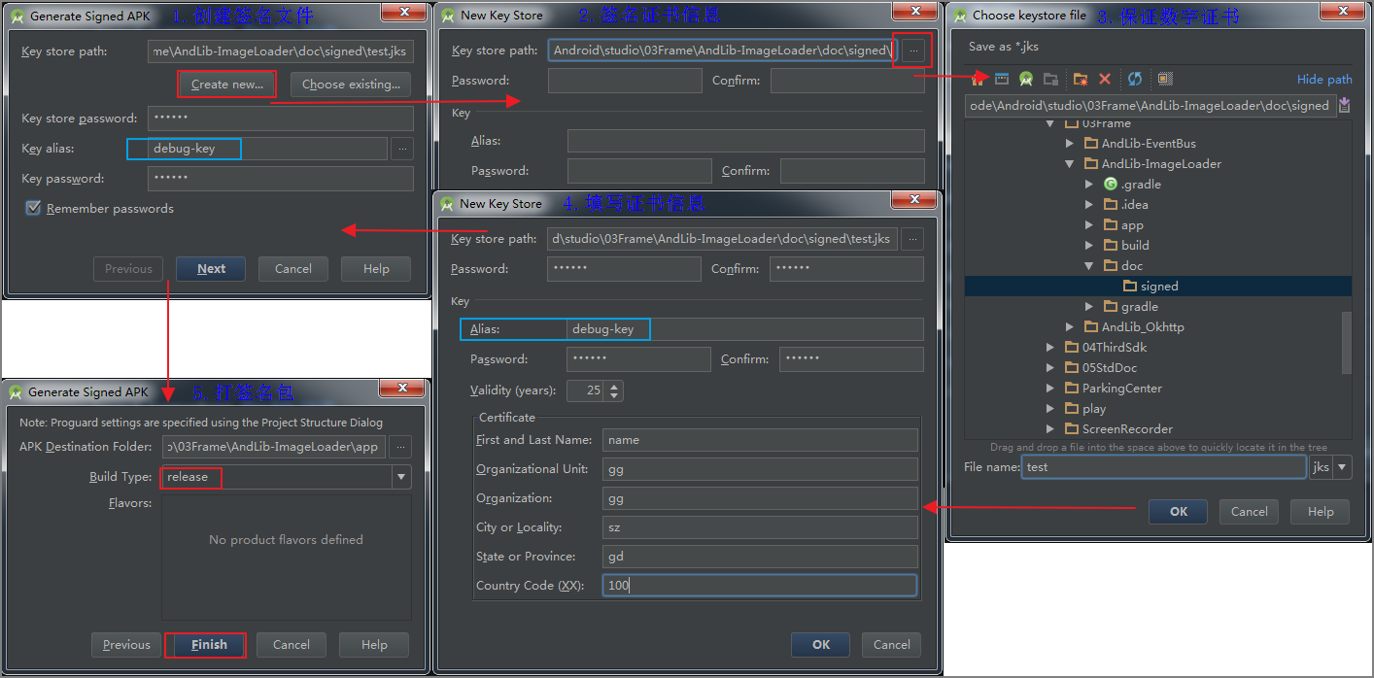Click the Finish button

click(x=209, y=645)
